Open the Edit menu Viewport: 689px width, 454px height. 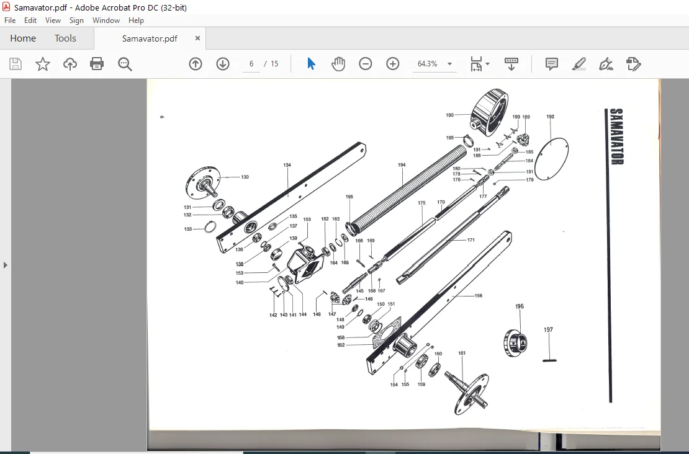coord(30,20)
